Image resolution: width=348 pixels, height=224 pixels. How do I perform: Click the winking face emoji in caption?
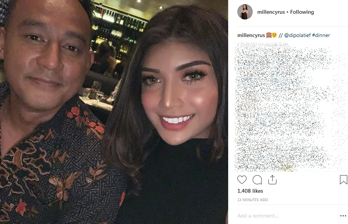[x=274, y=35]
